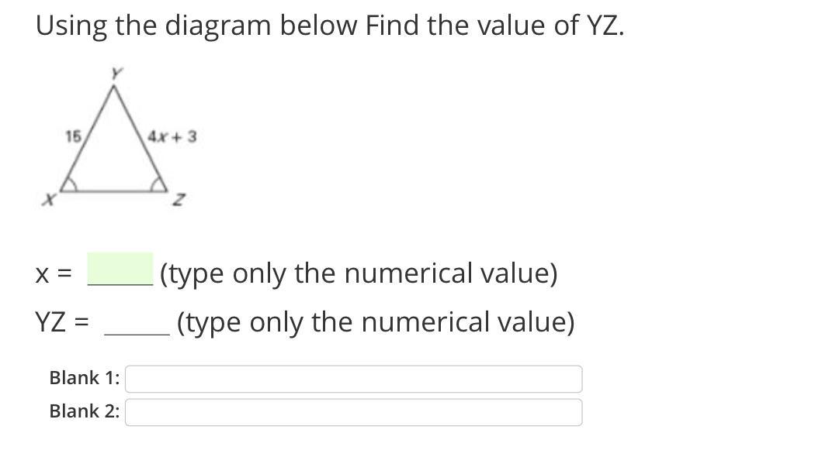Viewport: 815px width, 457px height.
Task: Click the side length label 15
Action: 73,136
